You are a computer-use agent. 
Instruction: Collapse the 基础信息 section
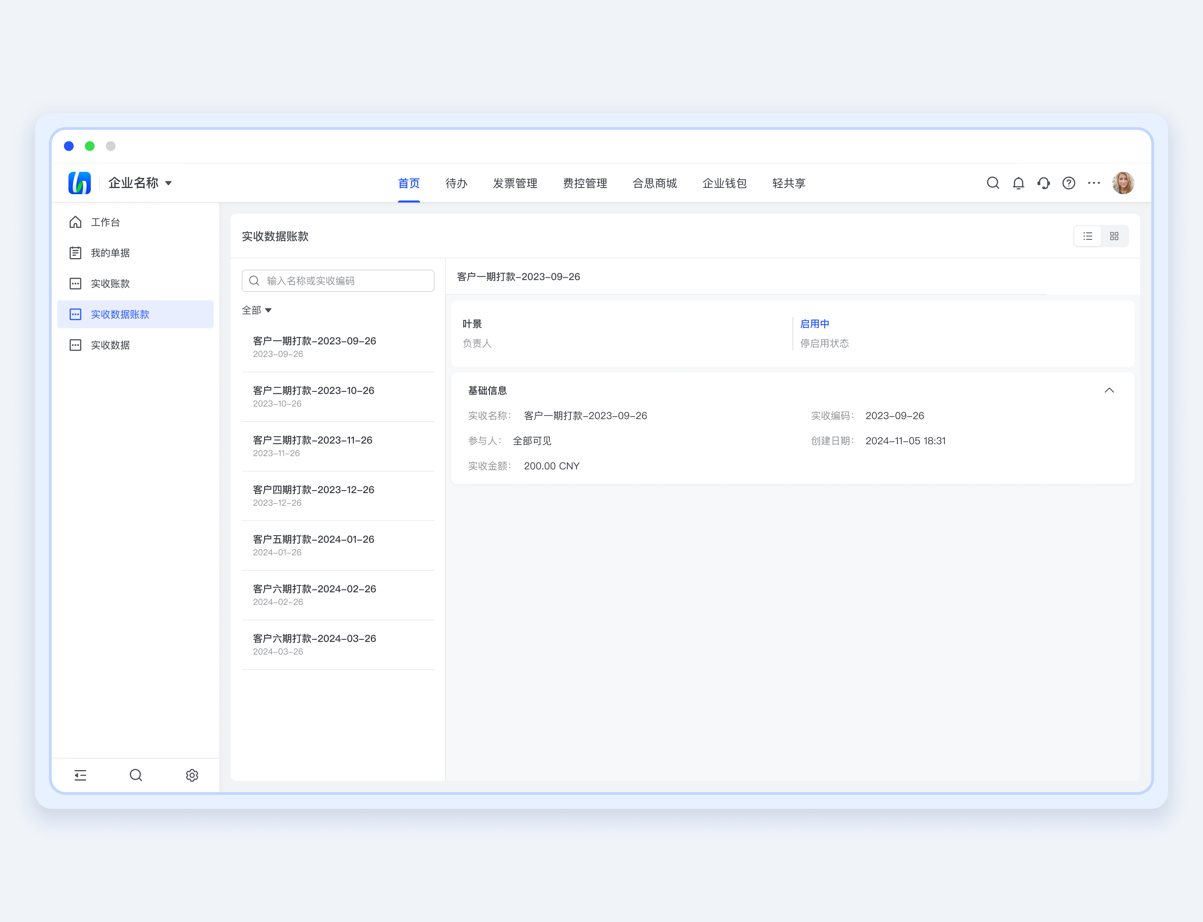tap(1109, 390)
